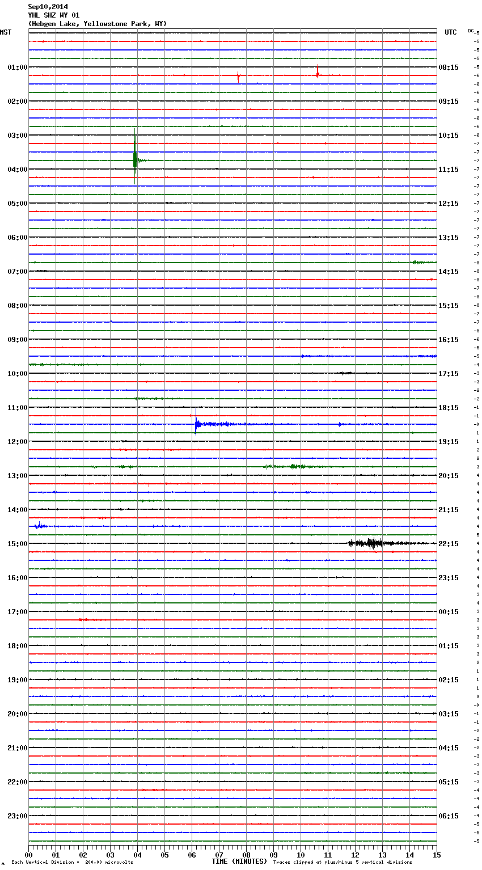Select the 15:00 MST time label
Image resolution: width=482 pixels, height=870 pixels.
18,544
